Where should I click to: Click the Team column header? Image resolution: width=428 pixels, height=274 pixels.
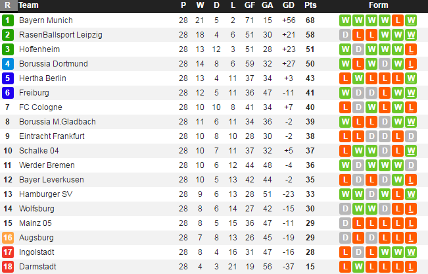[x=29, y=5]
